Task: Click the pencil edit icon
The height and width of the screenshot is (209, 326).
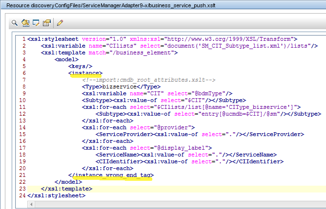Action: (60, 23)
